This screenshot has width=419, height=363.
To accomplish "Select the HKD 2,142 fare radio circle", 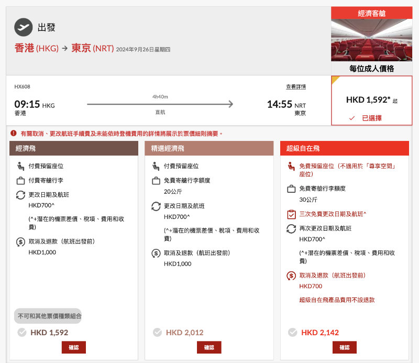I will click(x=292, y=332).
